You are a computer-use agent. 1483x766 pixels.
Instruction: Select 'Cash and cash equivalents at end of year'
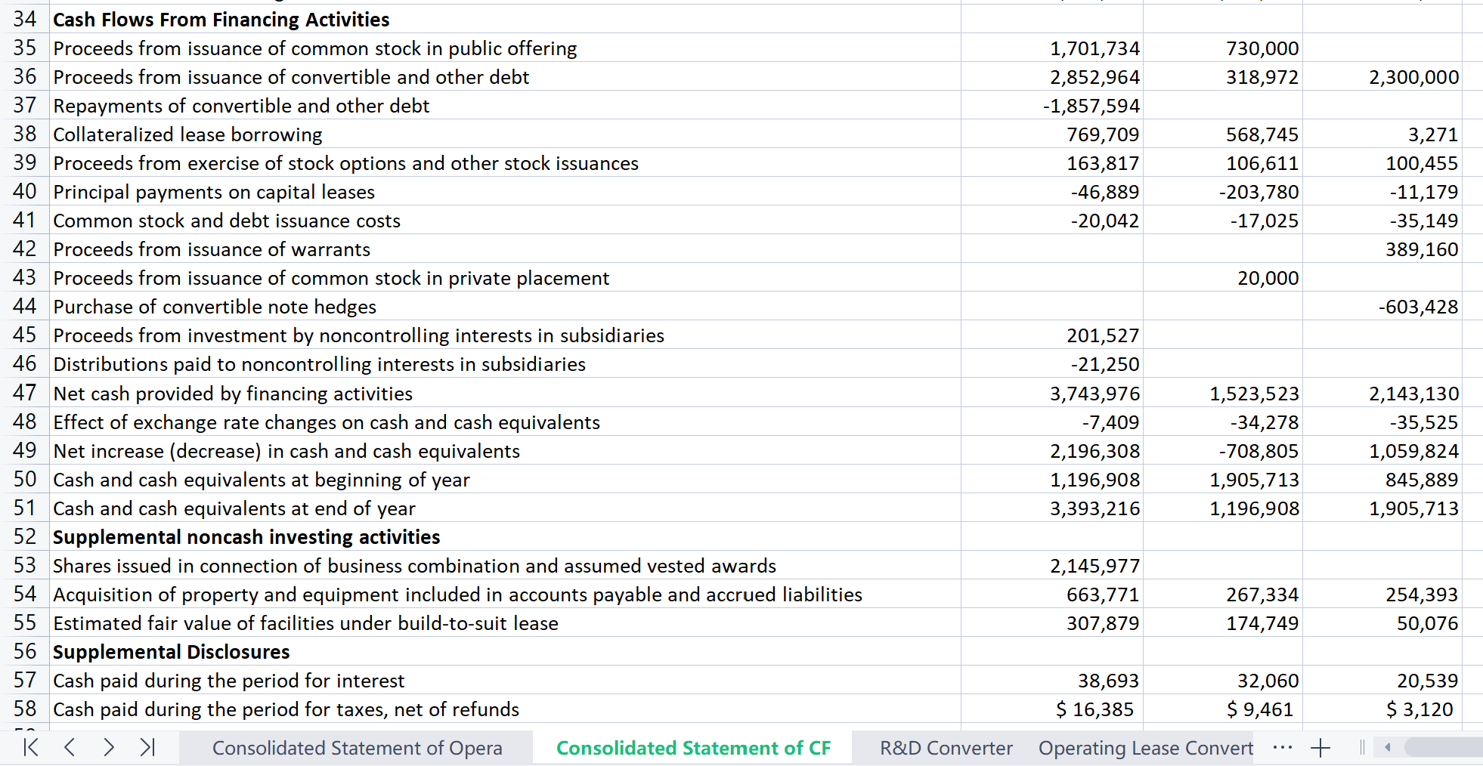505,508
